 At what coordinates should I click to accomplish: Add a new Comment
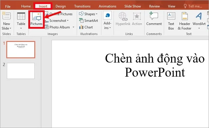pos(154,19)
